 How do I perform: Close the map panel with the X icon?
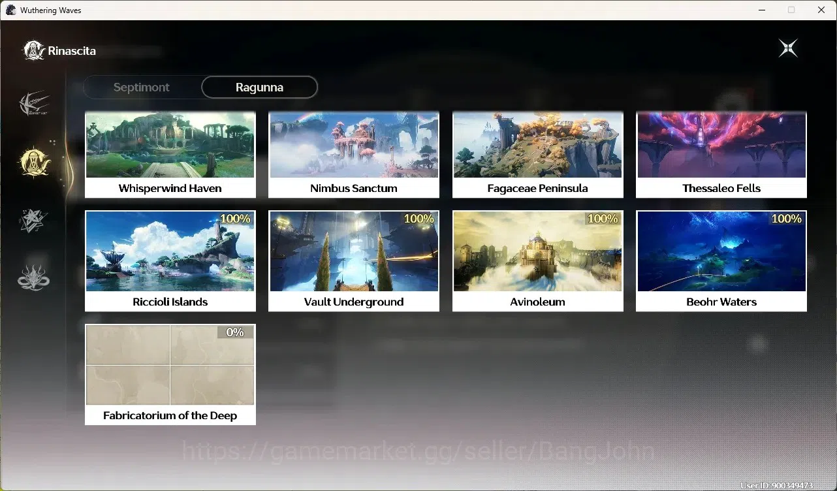[788, 48]
